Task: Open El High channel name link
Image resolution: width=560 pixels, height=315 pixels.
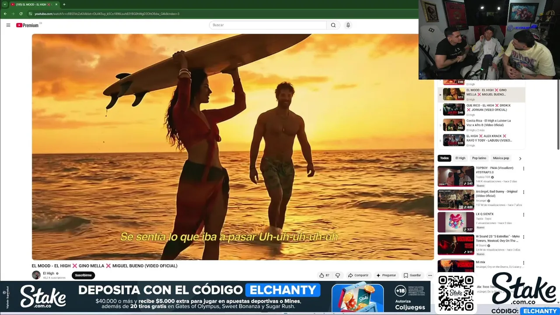Action: click(x=49, y=273)
